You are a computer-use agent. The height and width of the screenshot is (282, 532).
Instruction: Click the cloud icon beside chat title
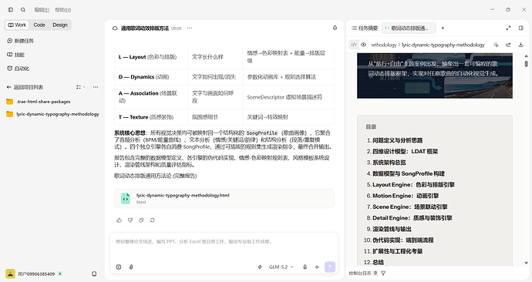[115, 29]
